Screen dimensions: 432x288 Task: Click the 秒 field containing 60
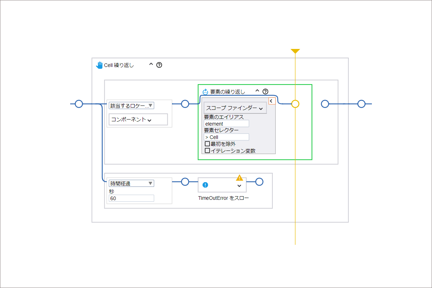[131, 198]
